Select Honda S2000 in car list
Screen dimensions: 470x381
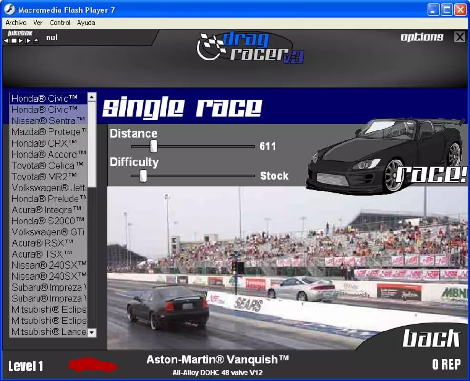[48, 221]
